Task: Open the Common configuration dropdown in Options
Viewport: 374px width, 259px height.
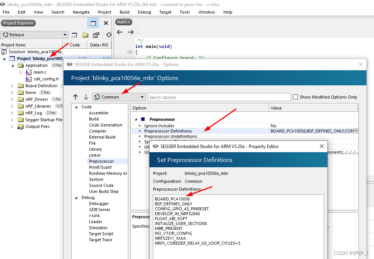Action: [x=119, y=97]
